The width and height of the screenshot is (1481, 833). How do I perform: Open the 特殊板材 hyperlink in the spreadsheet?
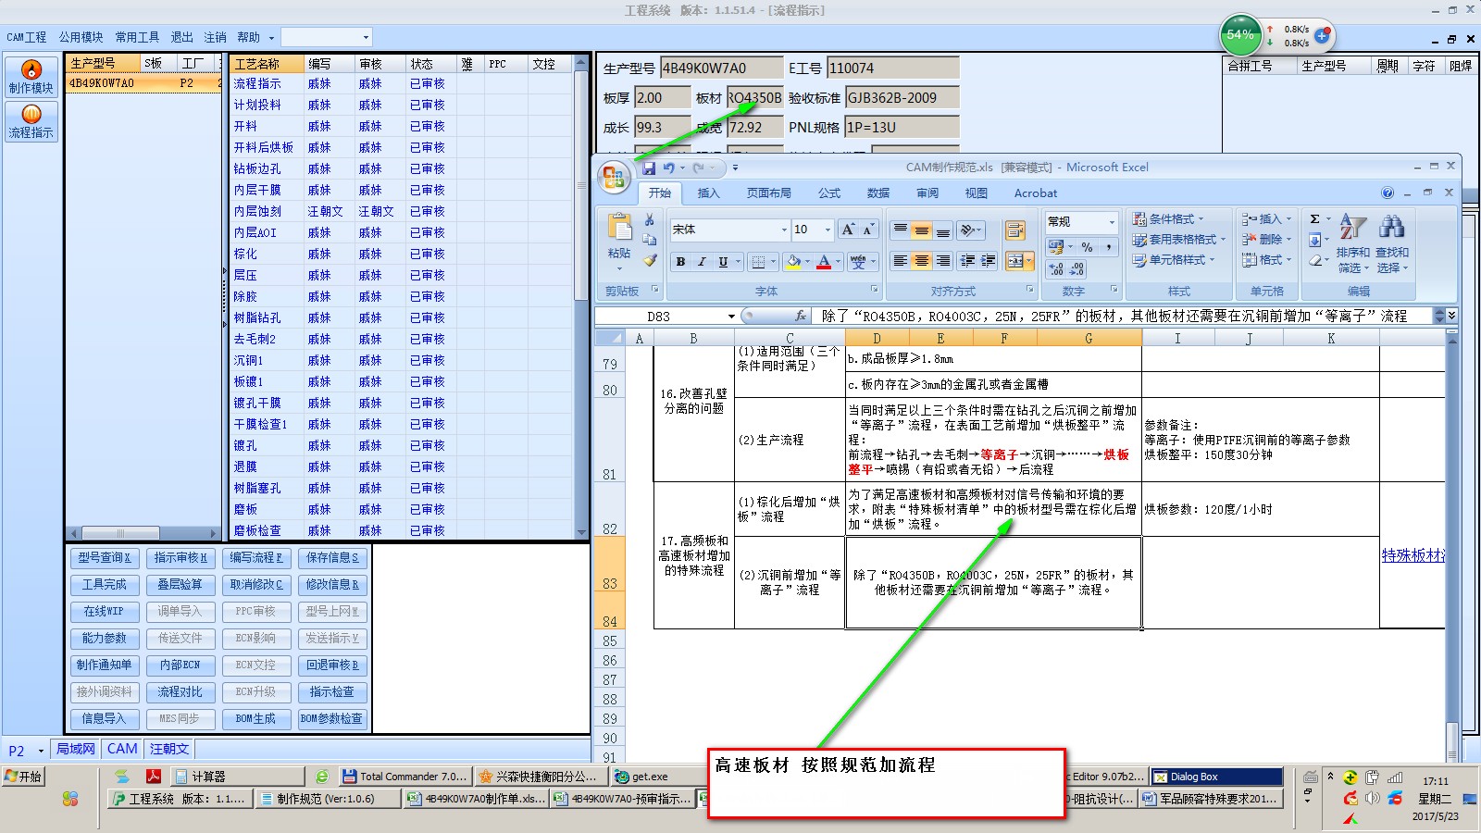pyautogui.click(x=1413, y=555)
